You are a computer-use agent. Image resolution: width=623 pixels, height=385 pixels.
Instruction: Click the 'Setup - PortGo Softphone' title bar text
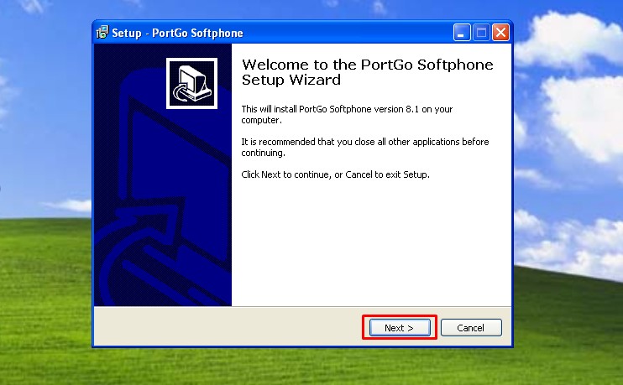178,33
